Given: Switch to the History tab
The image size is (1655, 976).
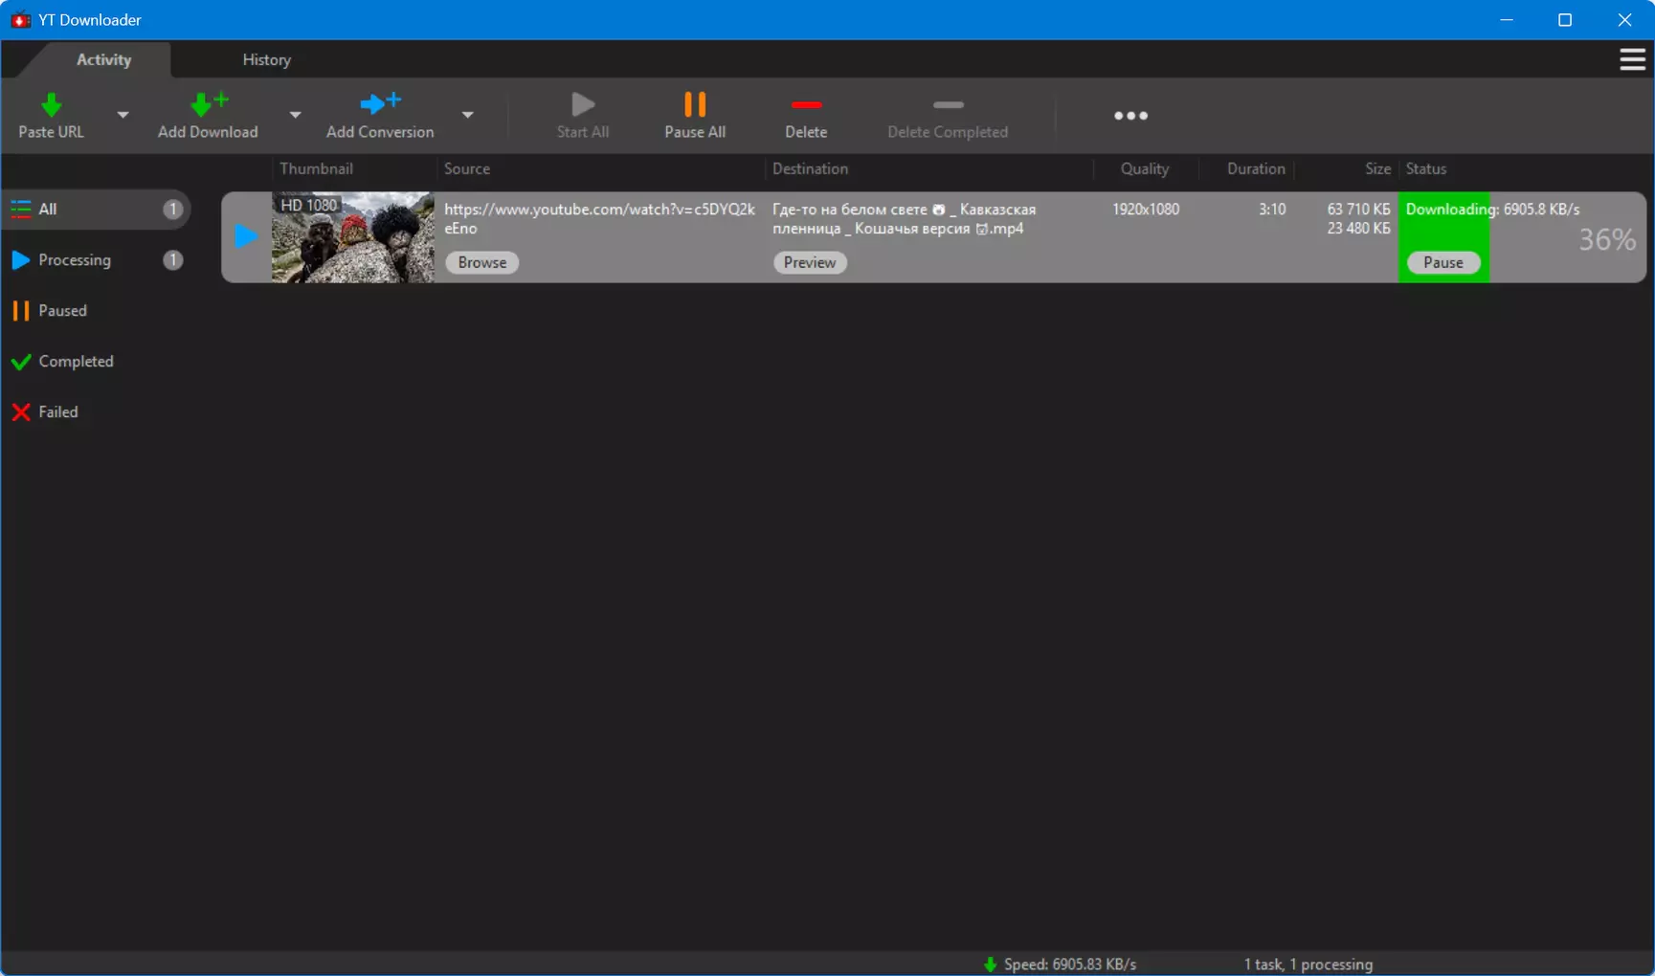Looking at the screenshot, I should coord(266,59).
